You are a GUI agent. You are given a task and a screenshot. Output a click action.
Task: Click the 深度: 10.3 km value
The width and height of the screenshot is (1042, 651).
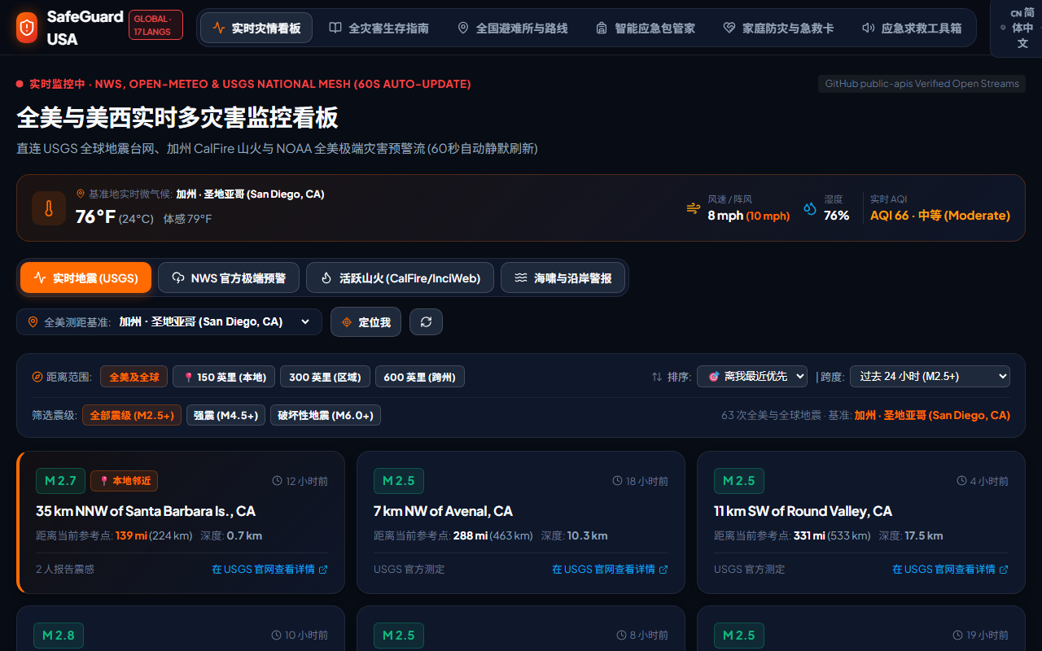574,535
